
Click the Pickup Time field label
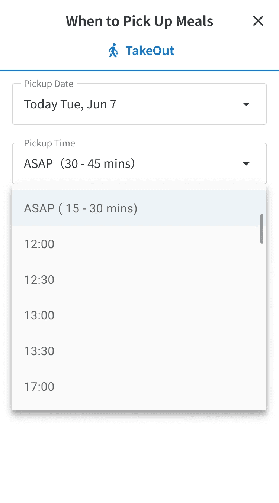click(x=49, y=143)
